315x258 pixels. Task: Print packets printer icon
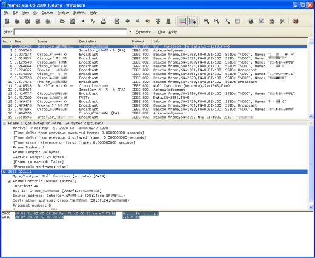(x=104, y=21)
